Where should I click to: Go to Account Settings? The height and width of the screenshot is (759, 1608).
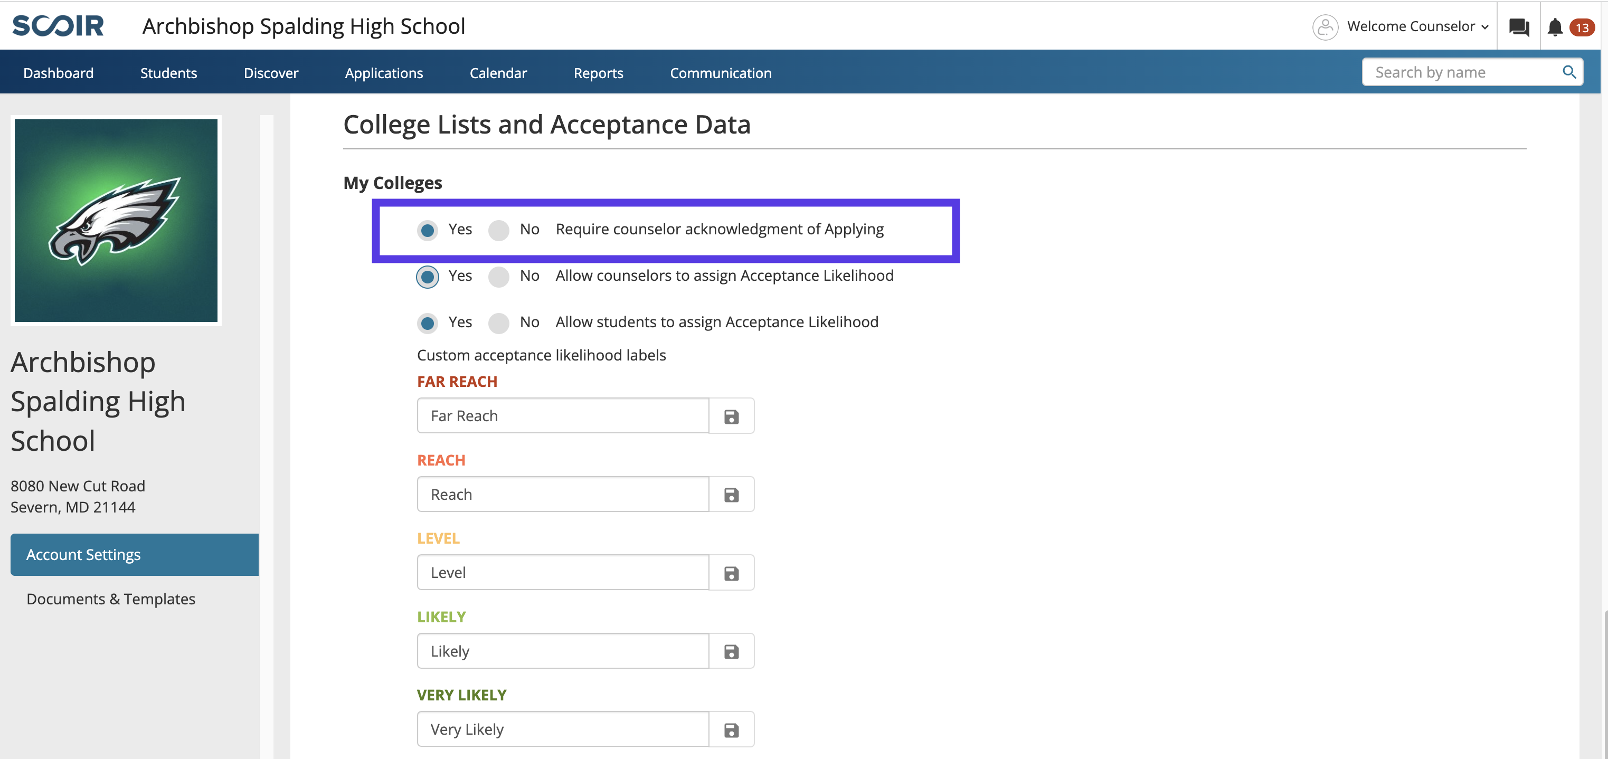tap(135, 555)
